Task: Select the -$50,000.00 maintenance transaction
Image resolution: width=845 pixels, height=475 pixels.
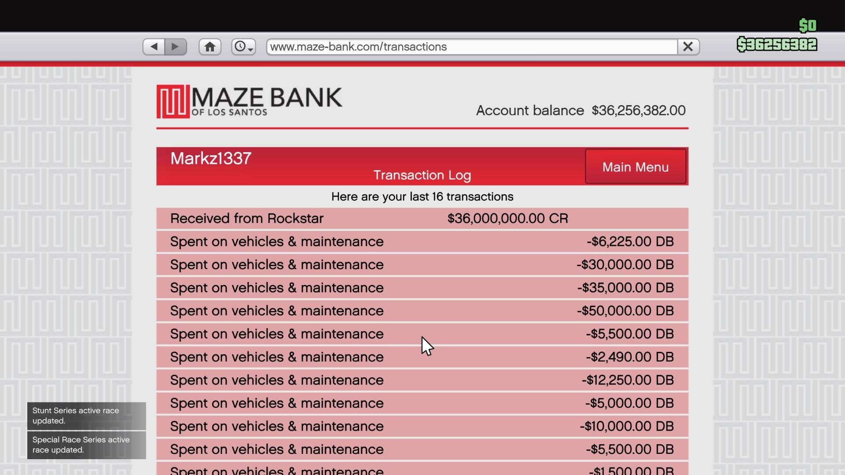Action: [422, 311]
